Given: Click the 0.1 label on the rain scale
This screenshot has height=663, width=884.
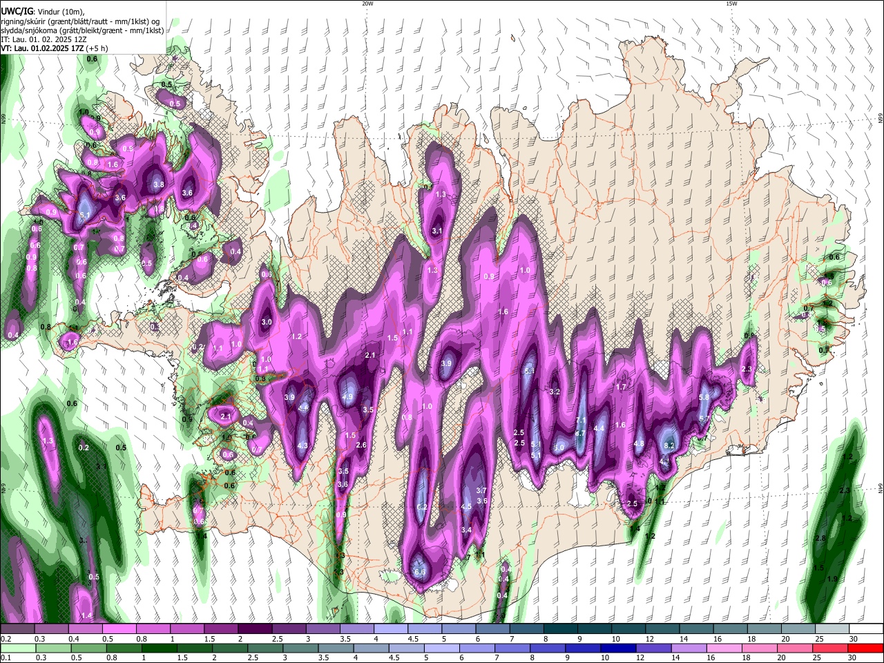Looking at the screenshot, I should [6, 658].
